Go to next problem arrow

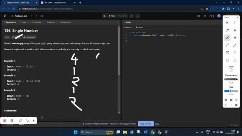[x=36, y=16]
